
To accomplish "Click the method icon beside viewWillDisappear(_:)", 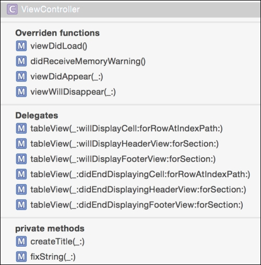I will [x=21, y=91].
